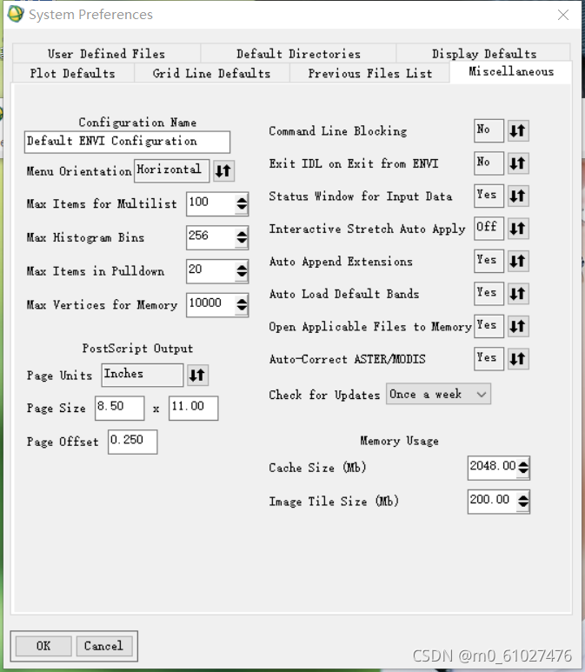This screenshot has height=672, width=585.
Task: Click Auto-Correct ASTER/MODIS Yes value
Action: (489, 359)
